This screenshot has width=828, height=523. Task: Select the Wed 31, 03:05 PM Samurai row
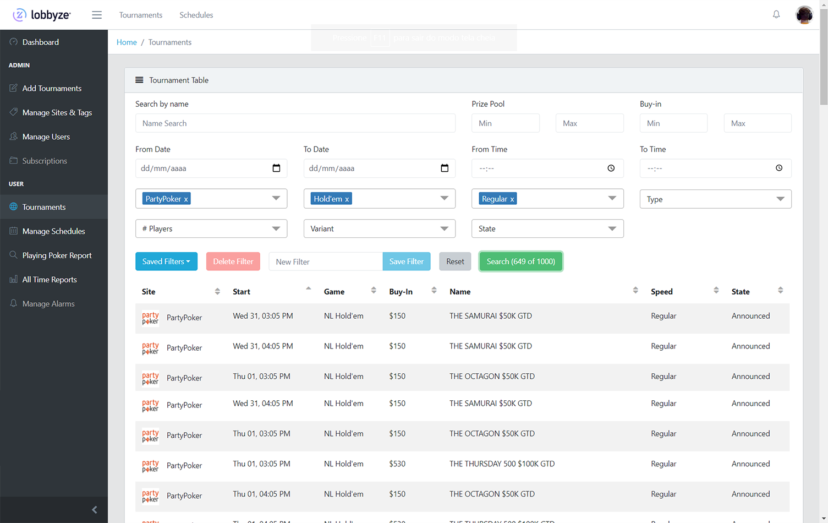pos(462,318)
